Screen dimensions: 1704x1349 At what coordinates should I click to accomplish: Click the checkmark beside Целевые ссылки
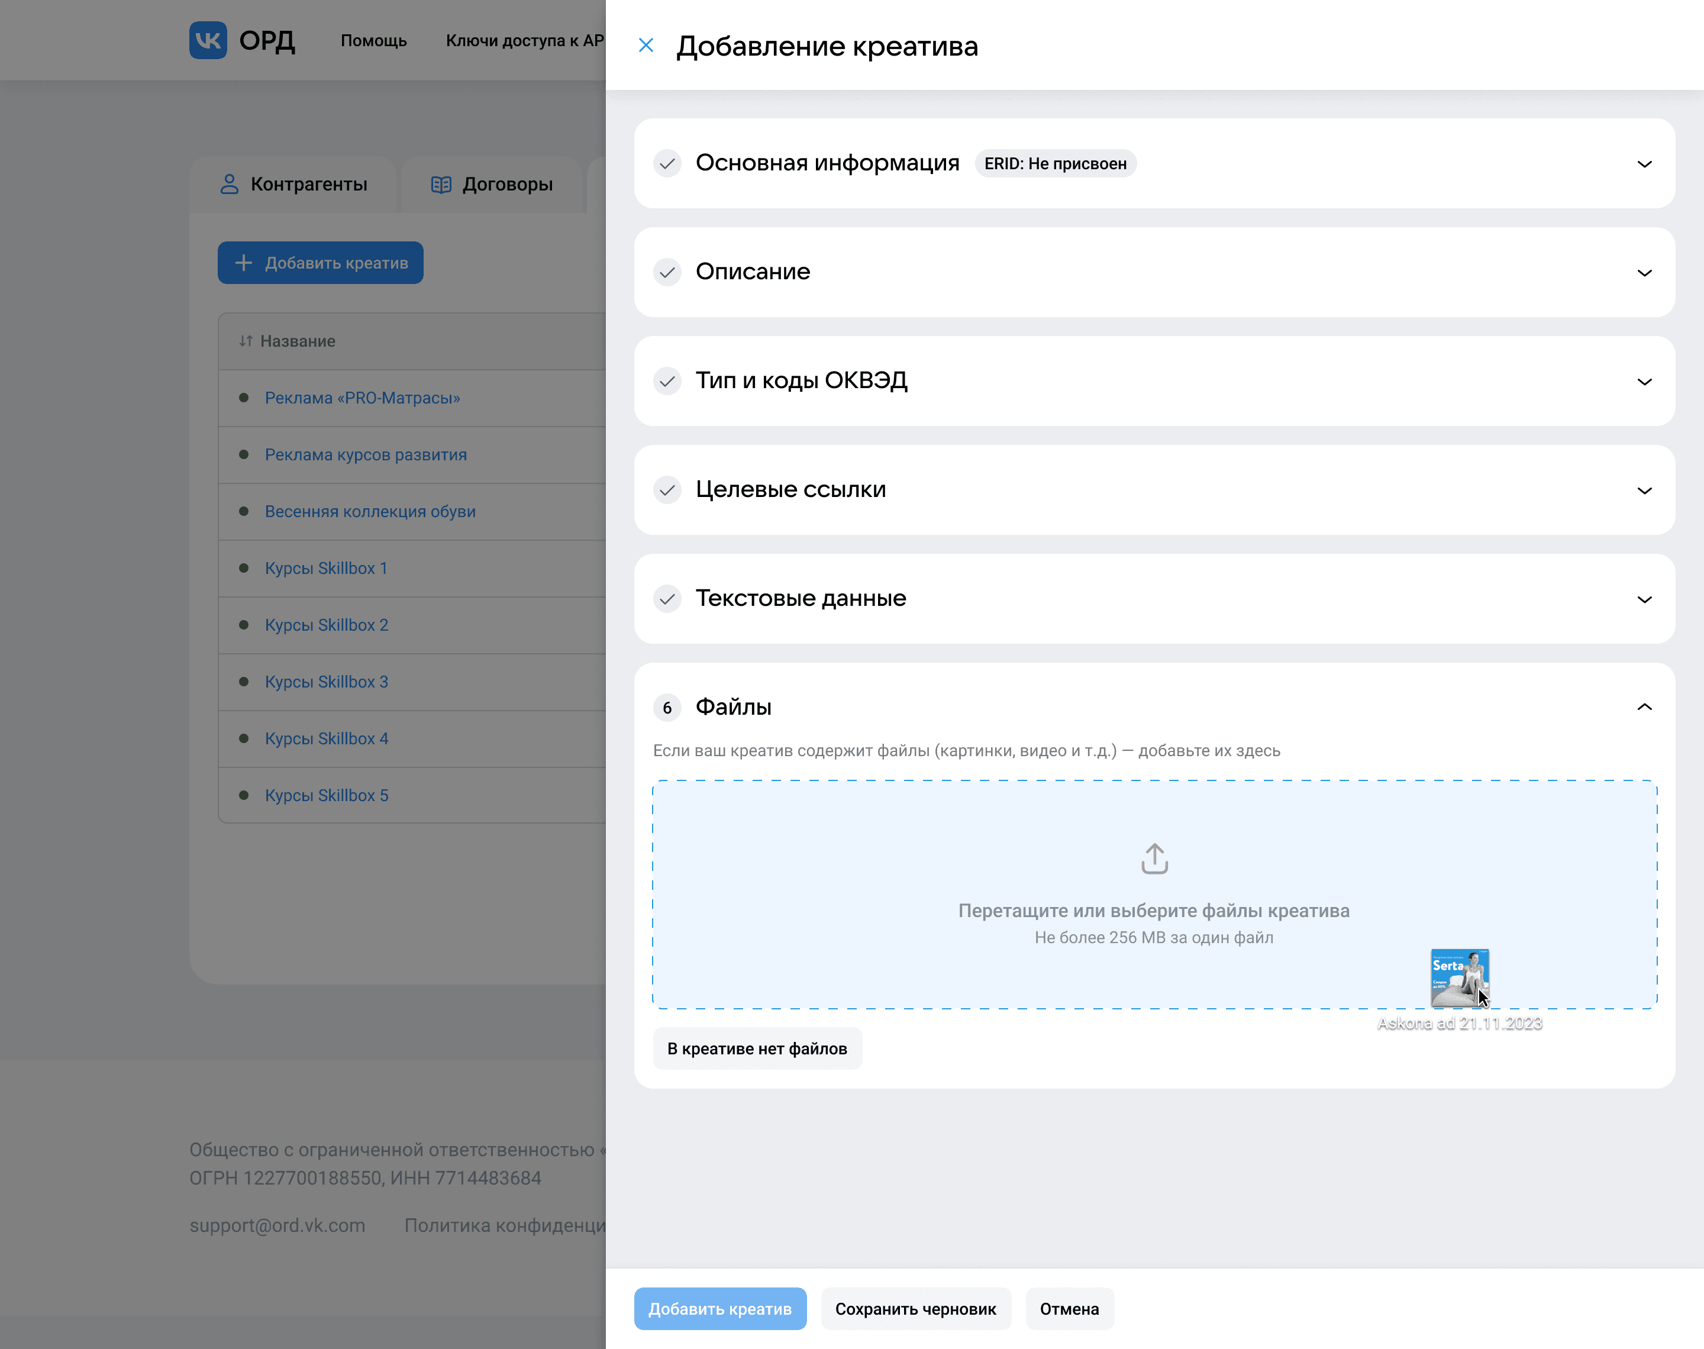click(667, 490)
